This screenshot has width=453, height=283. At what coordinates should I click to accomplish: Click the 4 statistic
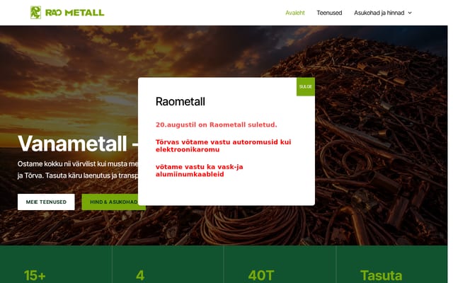click(x=140, y=275)
